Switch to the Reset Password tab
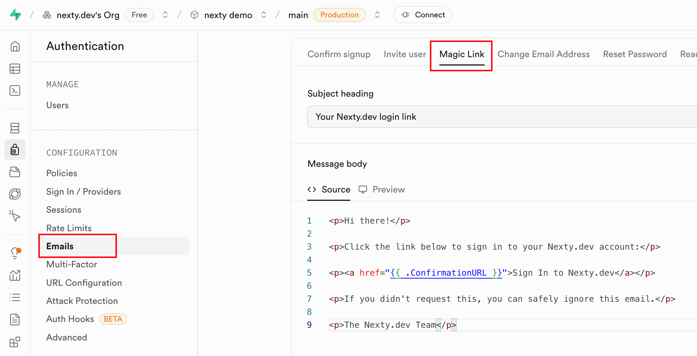The image size is (697, 356). click(x=635, y=54)
